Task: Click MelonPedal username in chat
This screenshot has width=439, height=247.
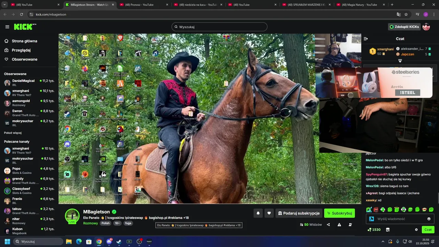Action: click(x=375, y=160)
